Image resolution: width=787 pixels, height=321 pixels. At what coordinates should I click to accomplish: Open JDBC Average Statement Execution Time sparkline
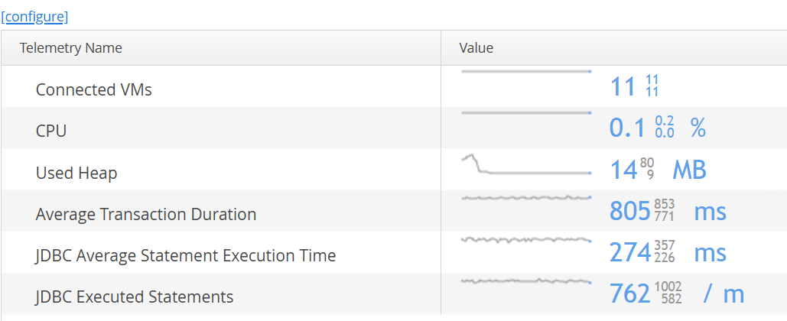click(x=526, y=240)
